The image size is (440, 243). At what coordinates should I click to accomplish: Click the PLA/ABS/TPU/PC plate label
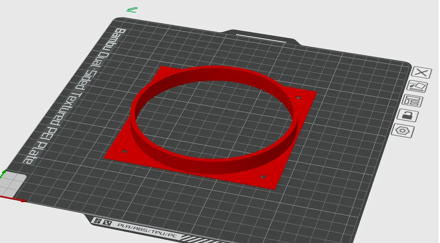pyautogui.click(x=148, y=231)
